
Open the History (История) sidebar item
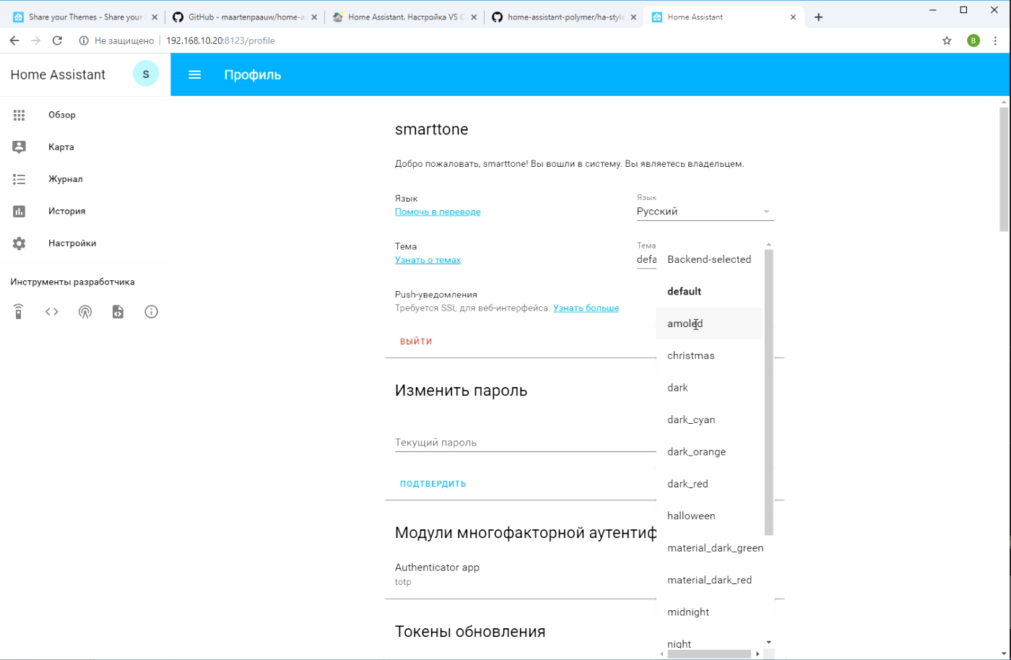[x=85, y=211]
